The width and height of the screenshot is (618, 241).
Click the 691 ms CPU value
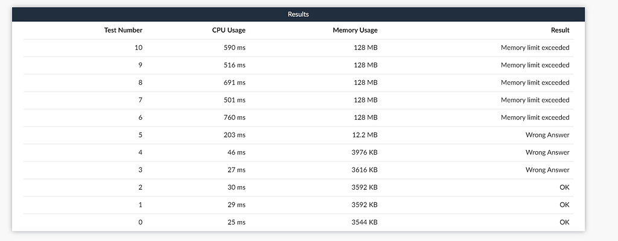point(235,83)
